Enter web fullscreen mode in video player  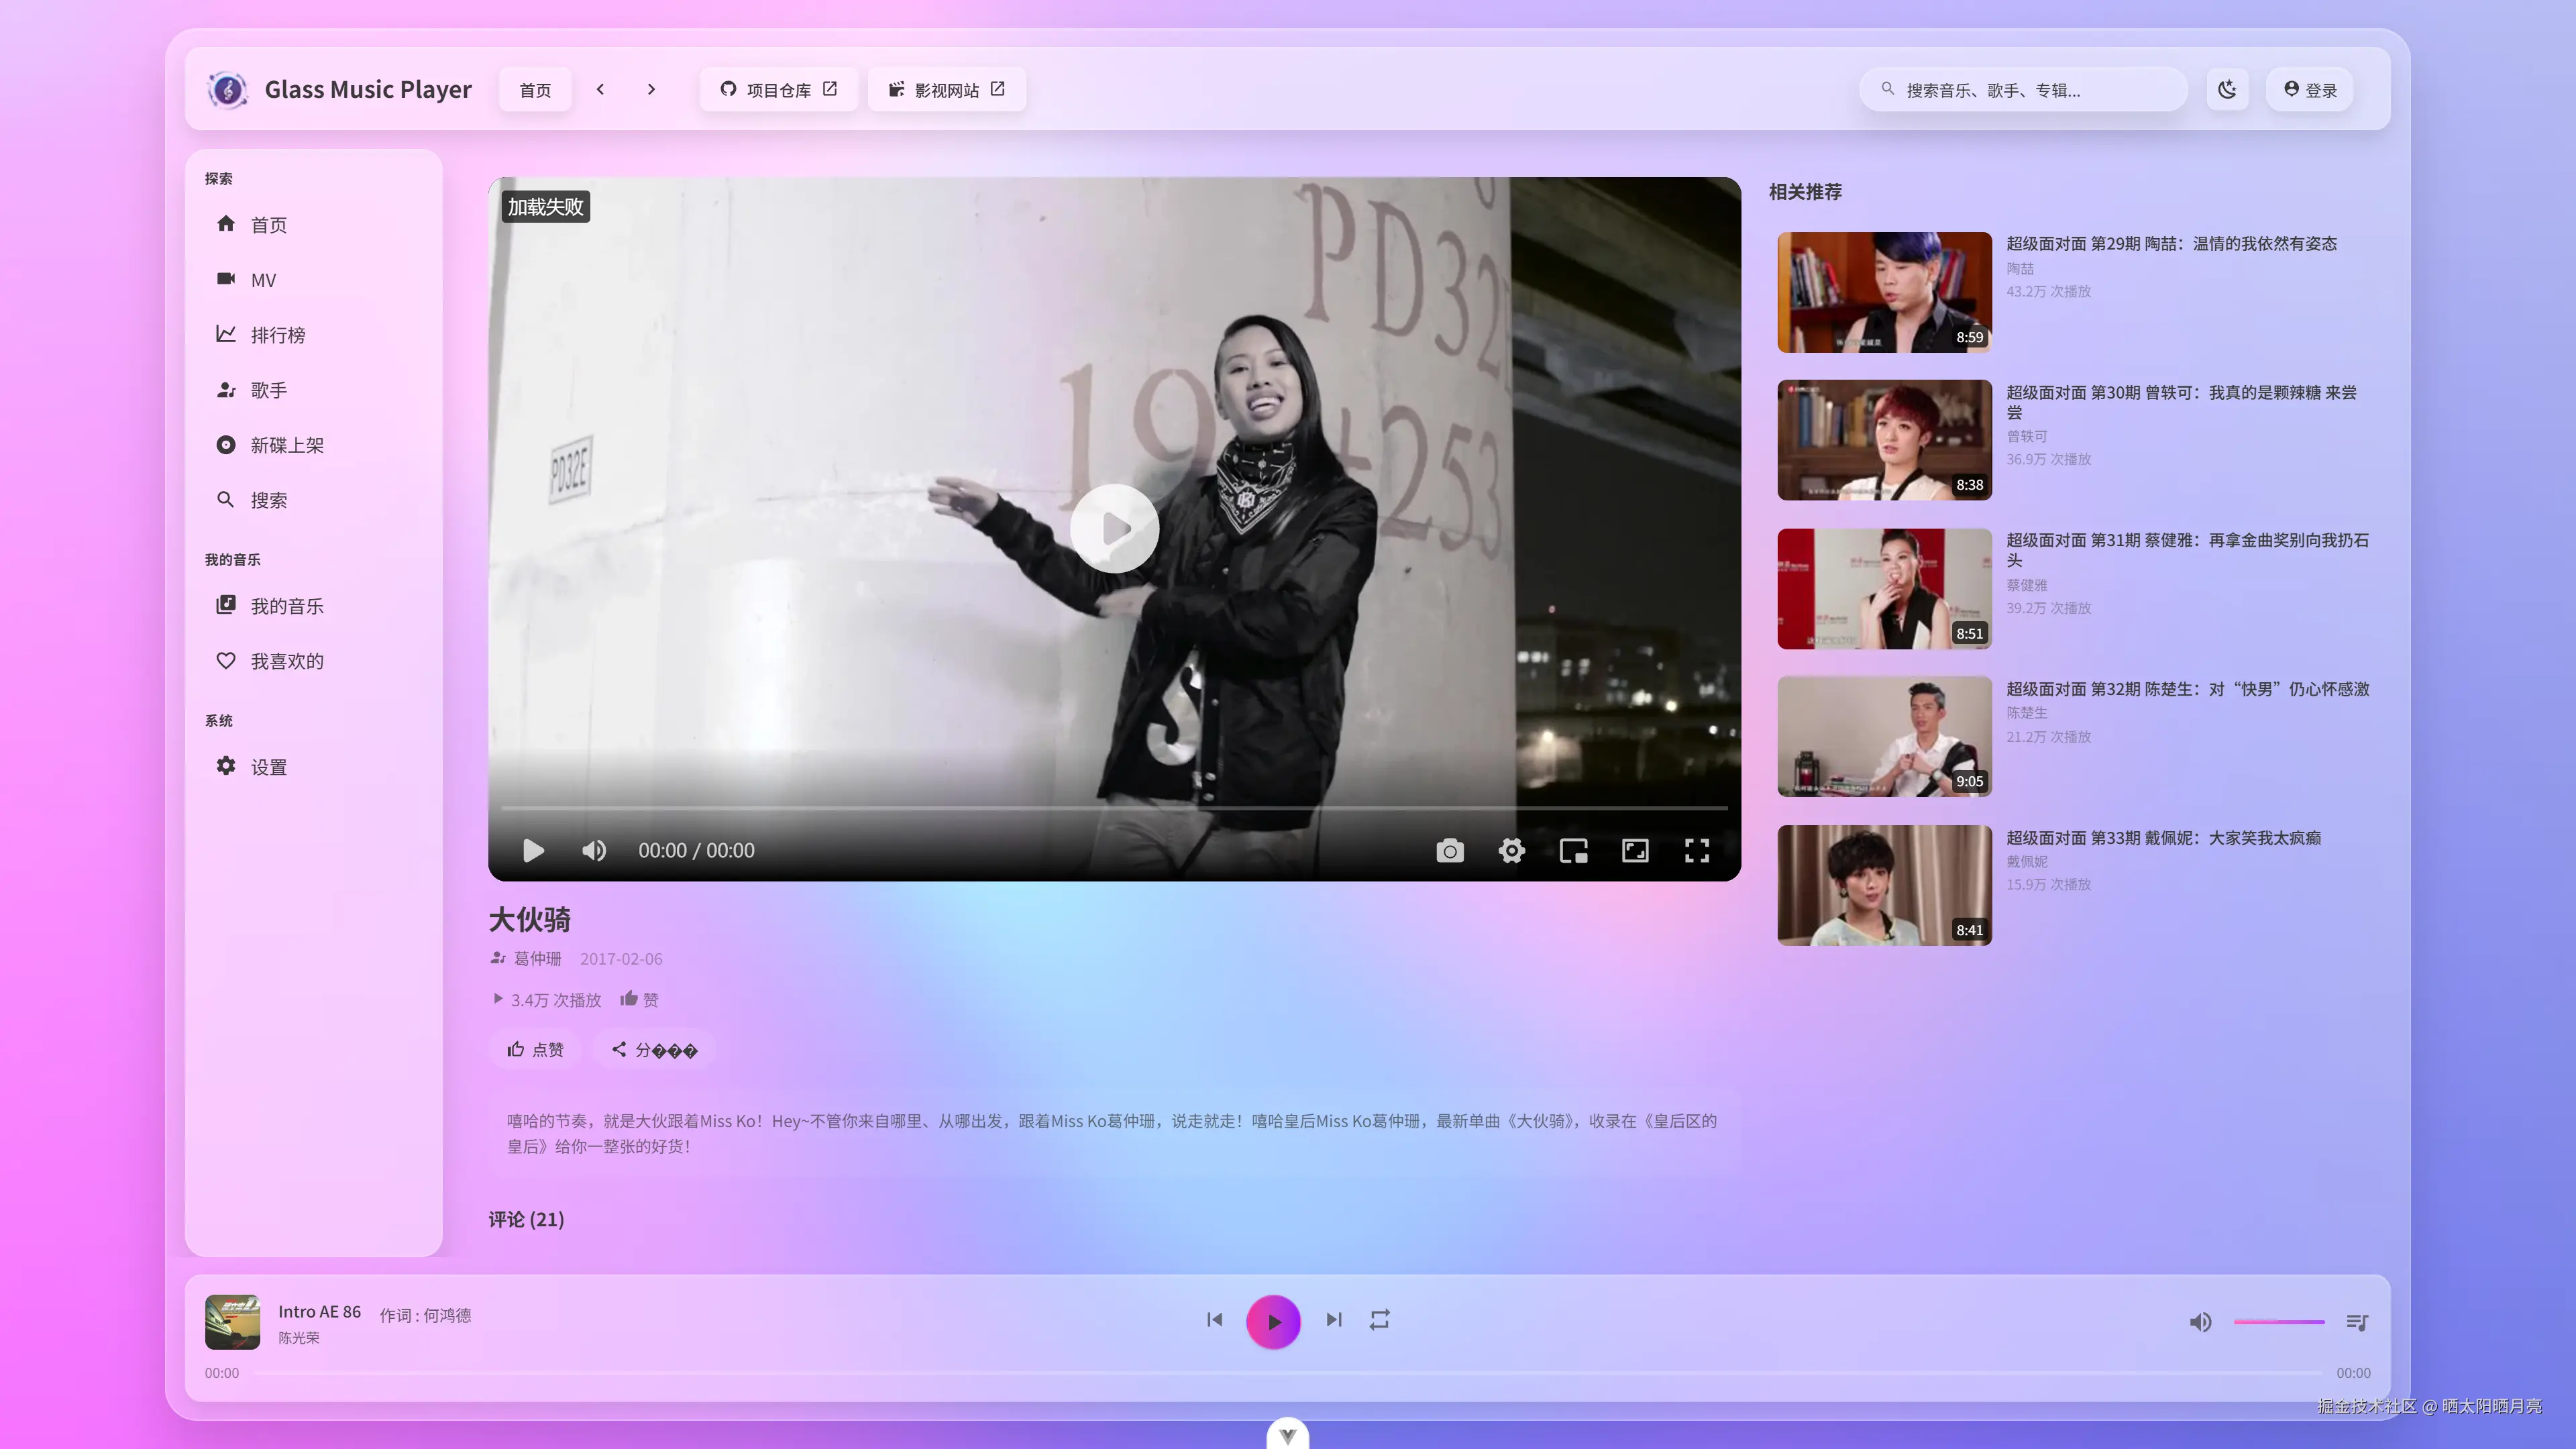[x=1635, y=850]
